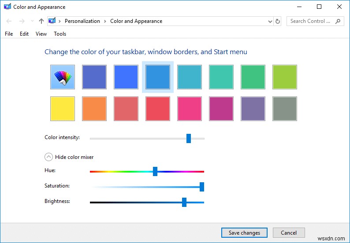Open the Tools menu
Image resolution: width=350 pixels, height=243 pixels.
(60, 34)
